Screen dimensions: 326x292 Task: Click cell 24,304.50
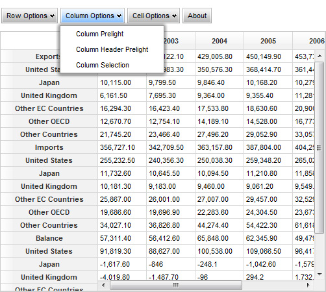(x=268, y=212)
